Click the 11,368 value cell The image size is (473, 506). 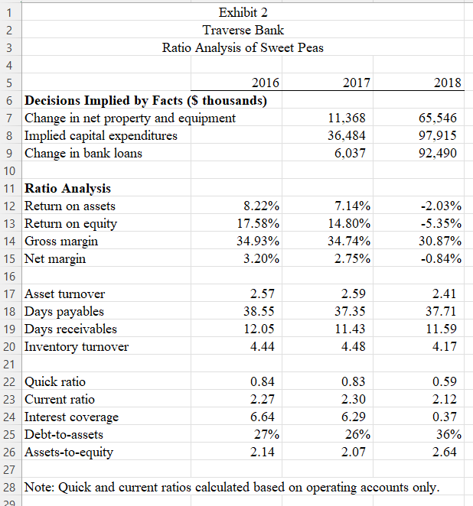coord(328,118)
